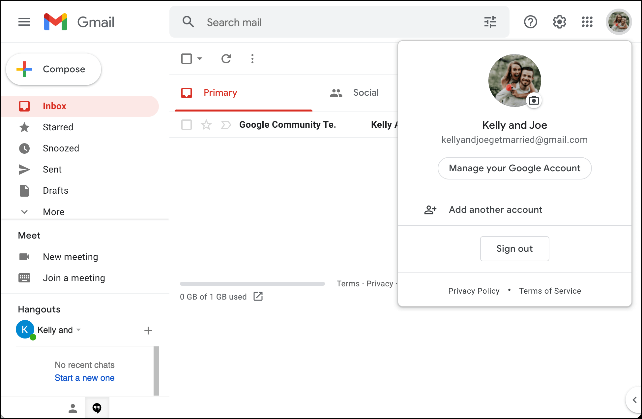The image size is (642, 419).
Task: Open Hangouts contacts person icon
Action: click(x=73, y=408)
